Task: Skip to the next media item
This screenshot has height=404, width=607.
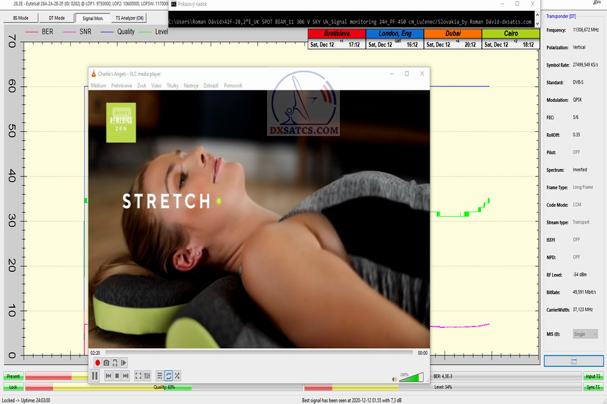Action: pyautogui.click(x=125, y=376)
